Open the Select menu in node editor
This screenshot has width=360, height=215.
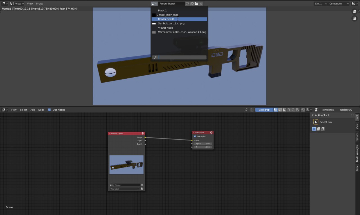click(24, 110)
